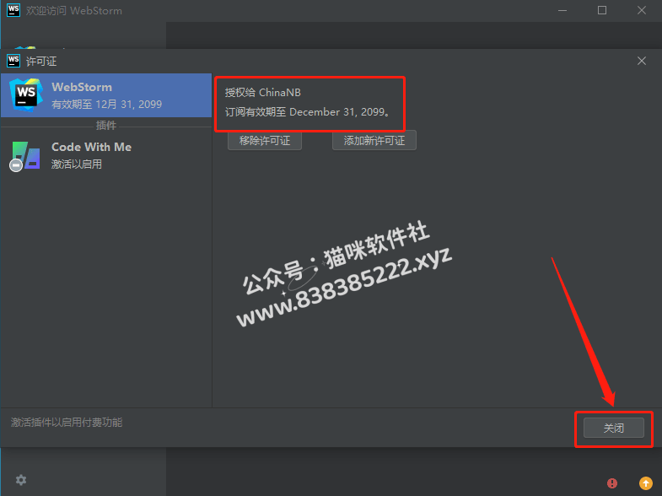This screenshot has width=662, height=496.
Task: Click the 添加新许可证 button
Action: coord(374,141)
